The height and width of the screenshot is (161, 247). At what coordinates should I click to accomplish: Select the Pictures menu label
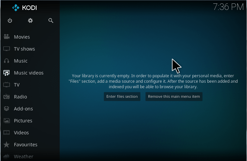click(x=23, y=121)
